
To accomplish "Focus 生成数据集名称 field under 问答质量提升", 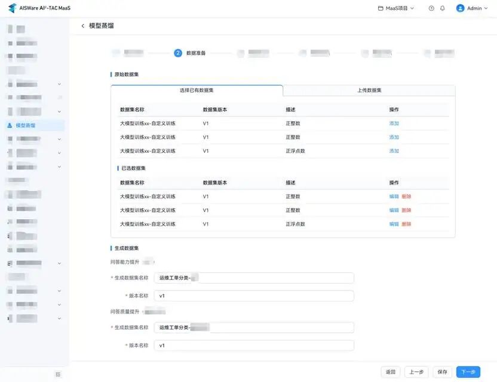I will [x=254, y=328].
